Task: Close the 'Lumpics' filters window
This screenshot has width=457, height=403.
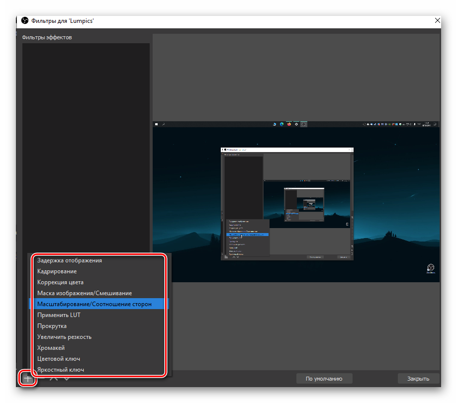Action: tap(437, 21)
